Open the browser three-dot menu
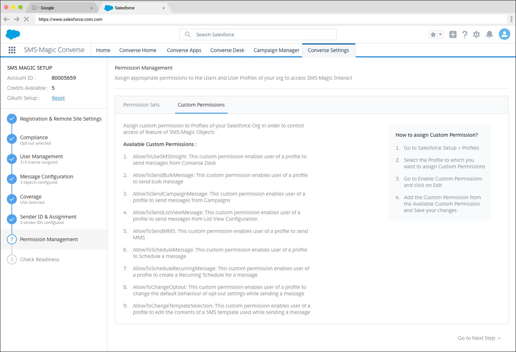This screenshot has height=352, width=516. point(511,19)
